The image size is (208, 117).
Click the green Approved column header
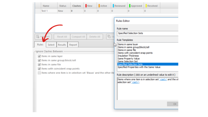click(135, 6)
